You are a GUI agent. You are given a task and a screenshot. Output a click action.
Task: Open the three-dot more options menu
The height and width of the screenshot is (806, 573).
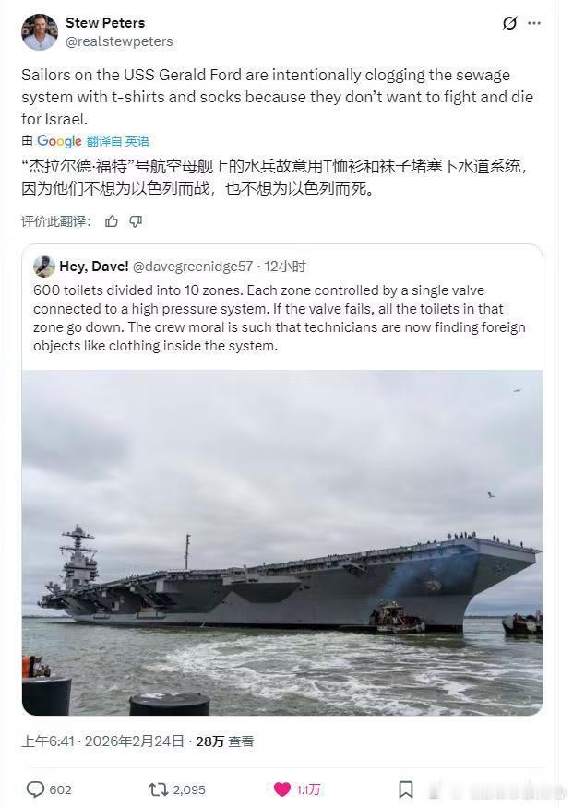point(534,23)
